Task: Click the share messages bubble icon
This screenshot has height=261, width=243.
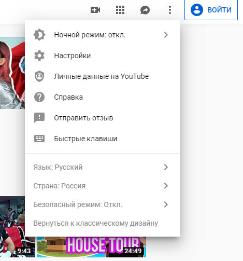Action: (145, 10)
